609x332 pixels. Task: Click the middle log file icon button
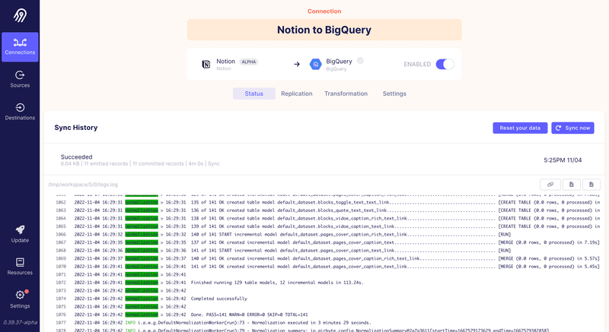tap(572, 185)
